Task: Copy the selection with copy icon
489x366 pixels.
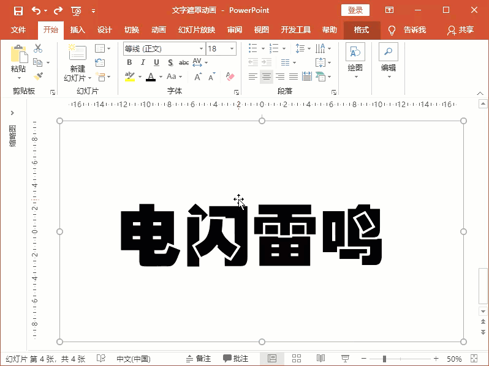Action: (x=38, y=62)
